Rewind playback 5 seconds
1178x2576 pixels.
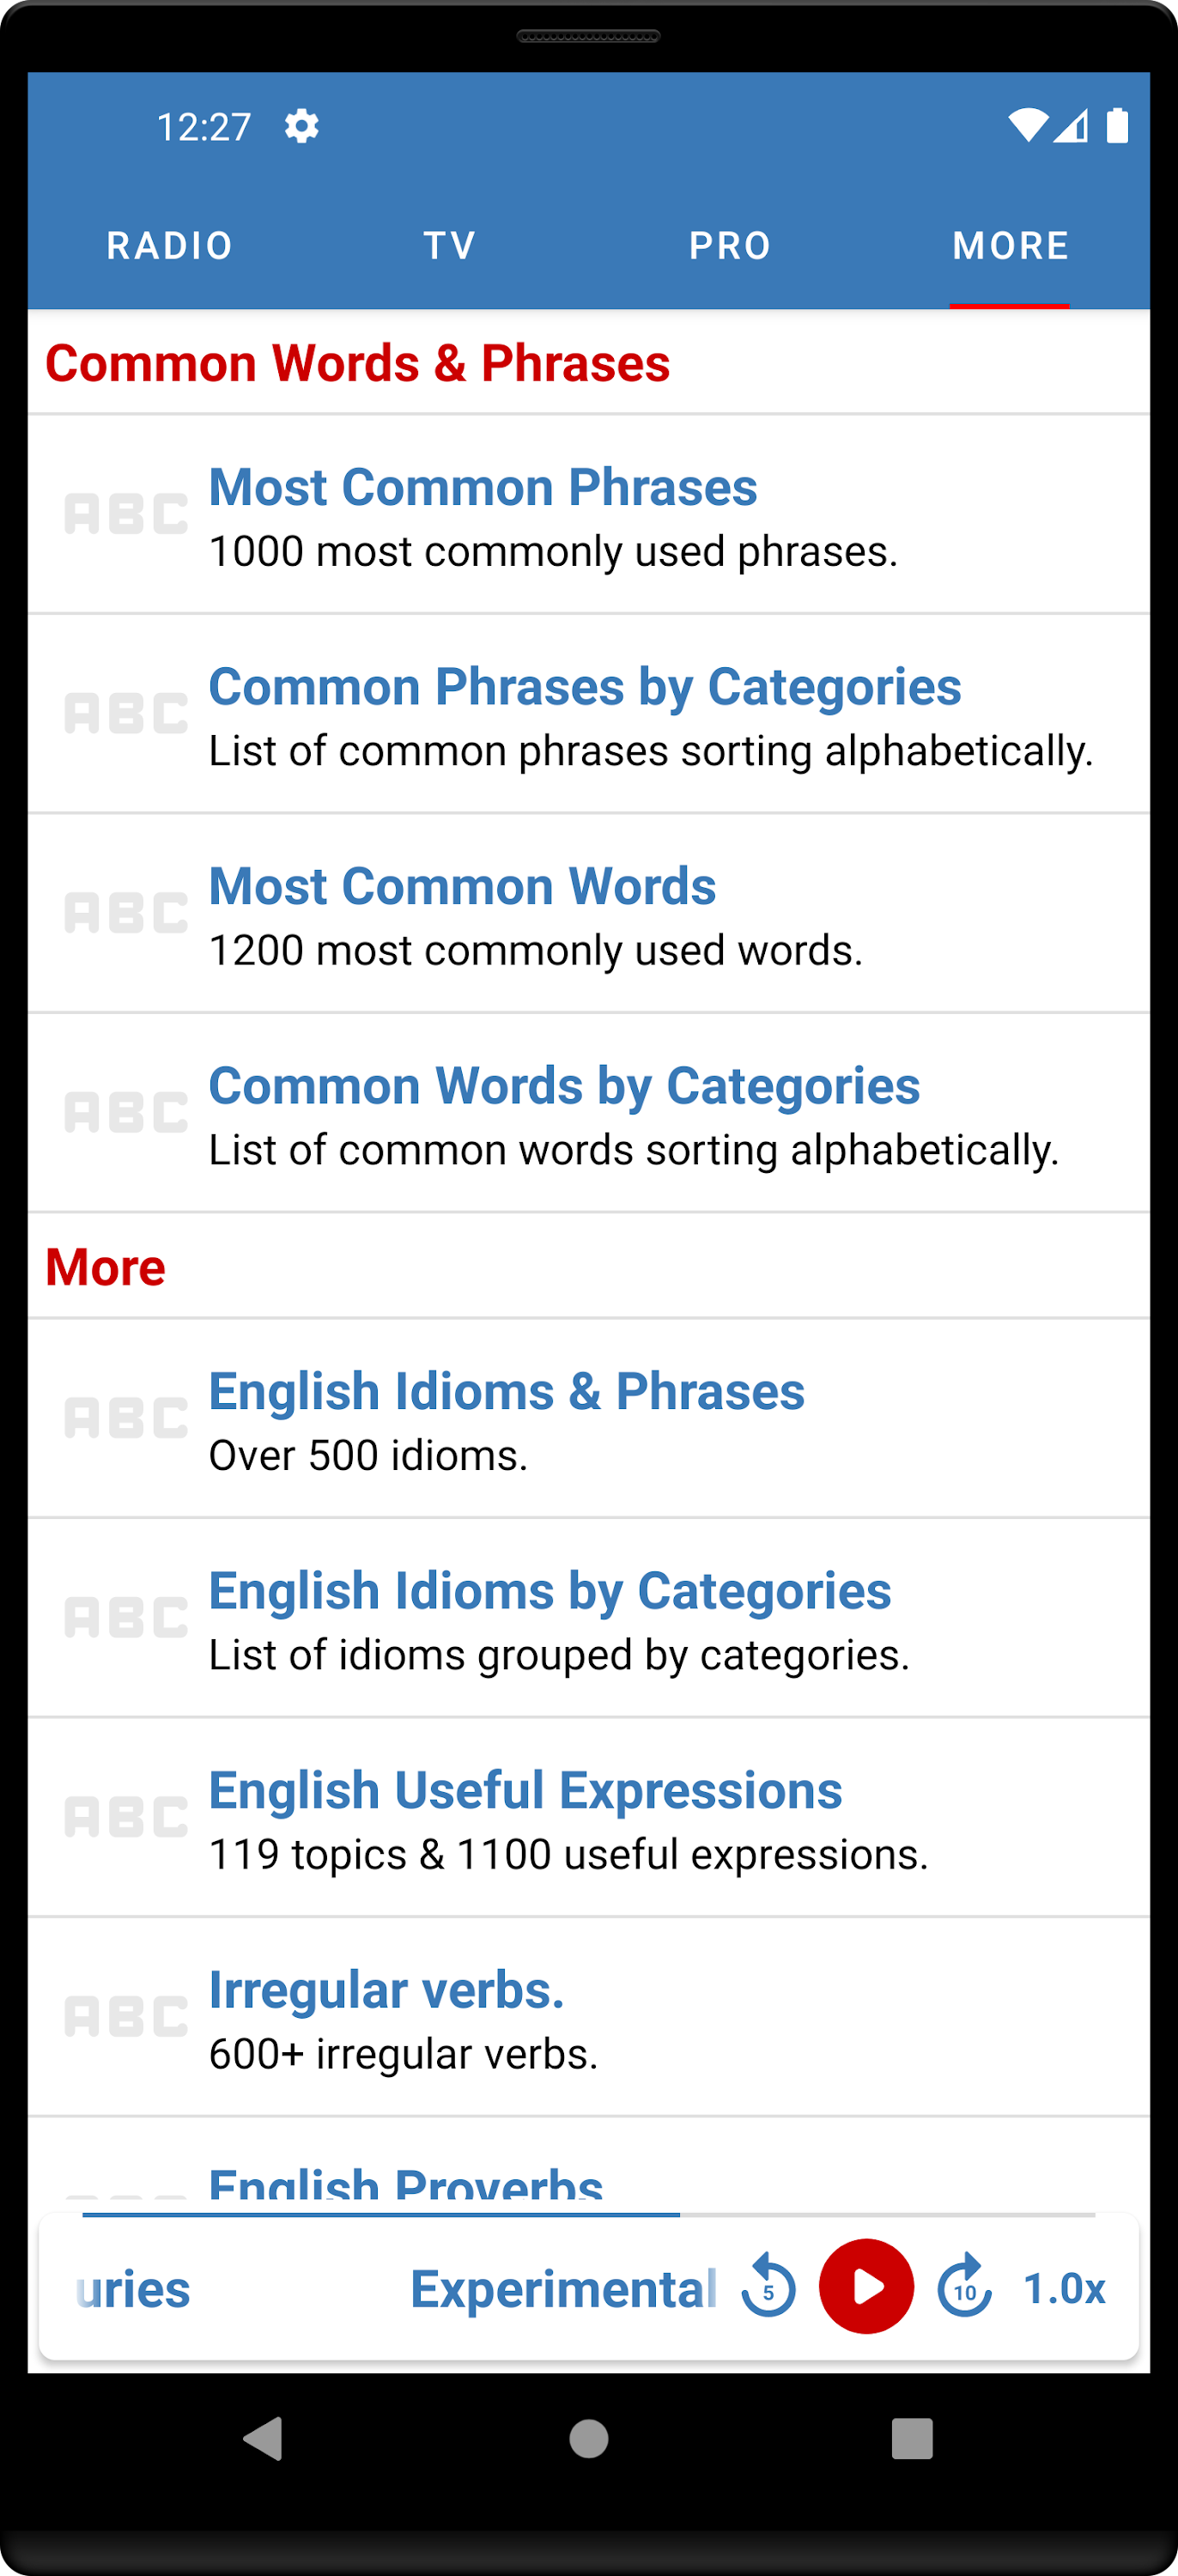[x=768, y=2290]
